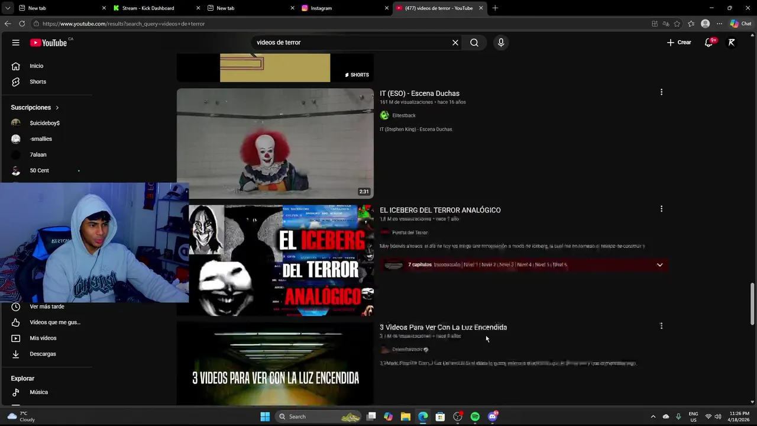The image size is (757, 426).
Task: Open a new browser tab
Action: (495, 8)
